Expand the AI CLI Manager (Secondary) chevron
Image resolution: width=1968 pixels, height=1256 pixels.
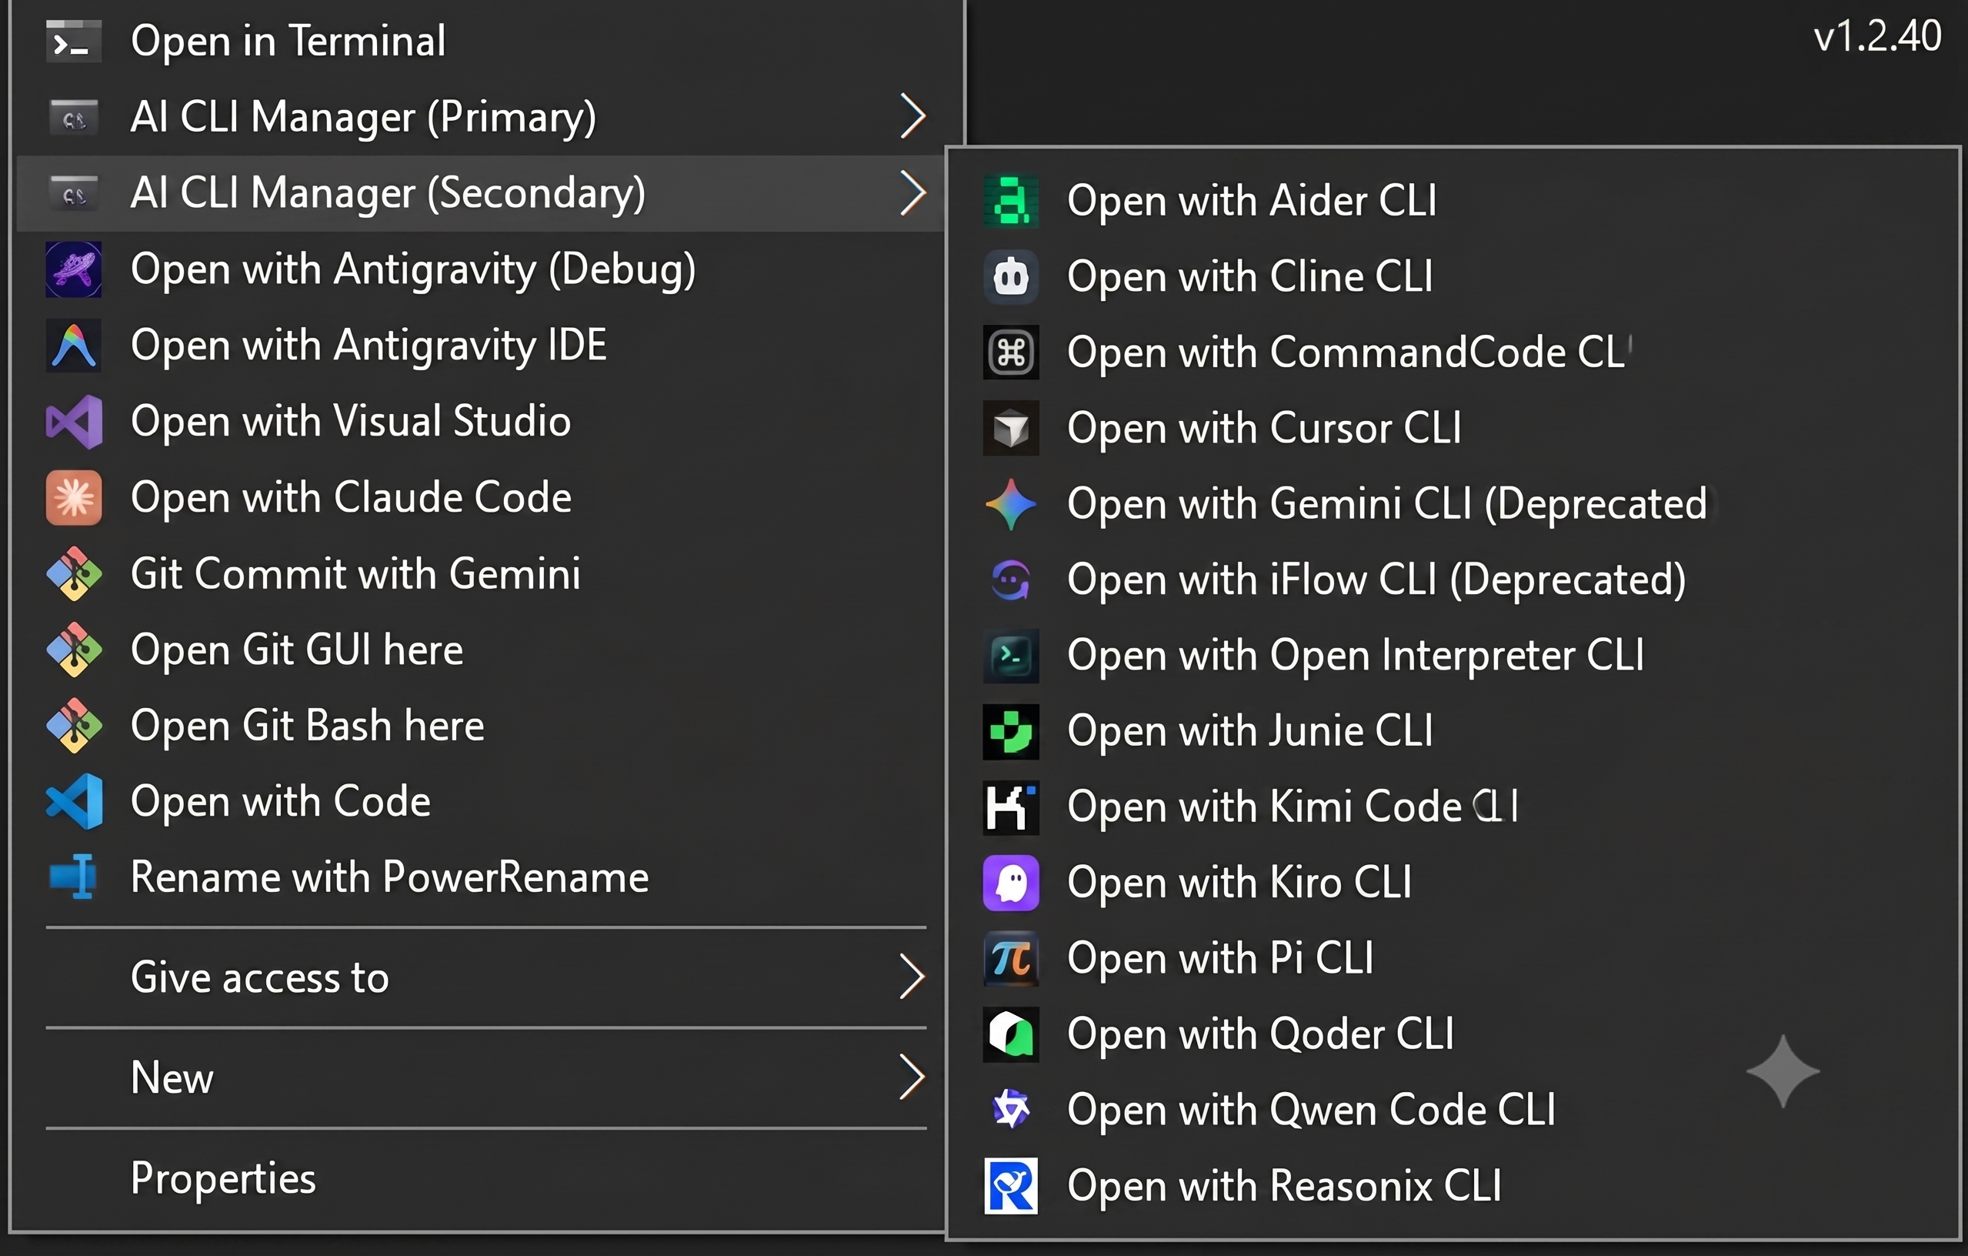[x=912, y=193]
